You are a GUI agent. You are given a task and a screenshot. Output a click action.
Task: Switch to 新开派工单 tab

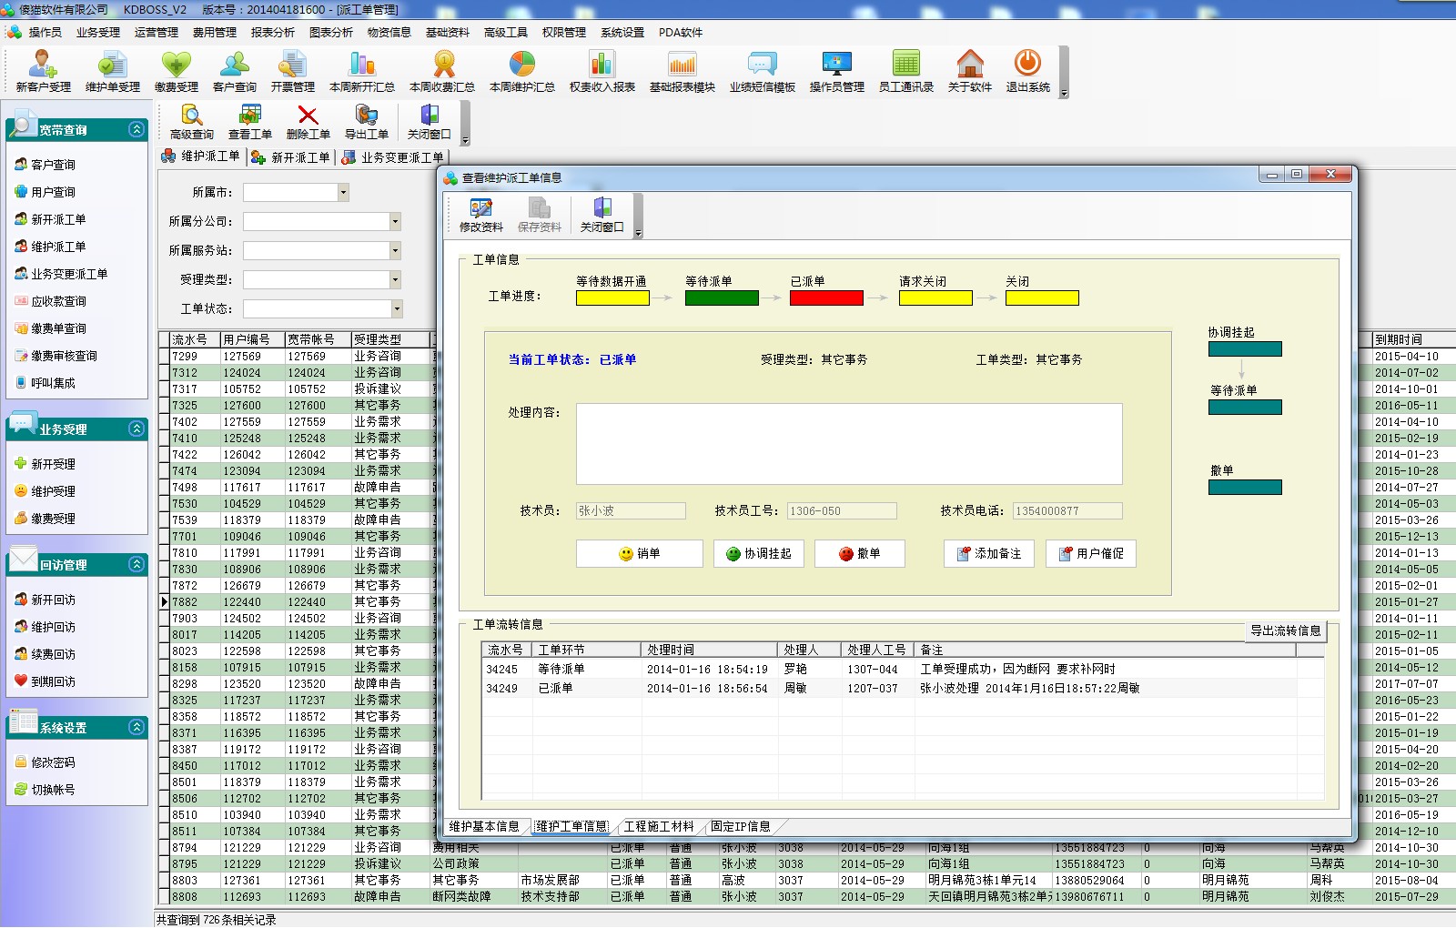[x=291, y=157]
